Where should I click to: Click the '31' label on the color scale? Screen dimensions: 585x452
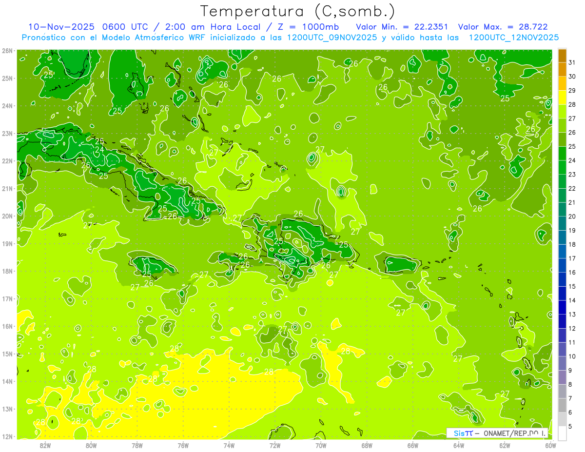pyautogui.click(x=572, y=63)
